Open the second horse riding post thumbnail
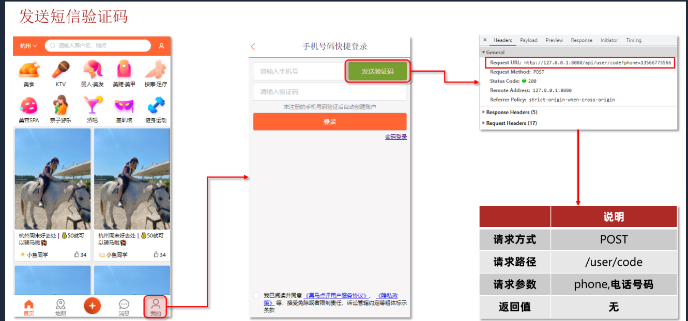Screen dimensions: 688x321 (x=132, y=179)
